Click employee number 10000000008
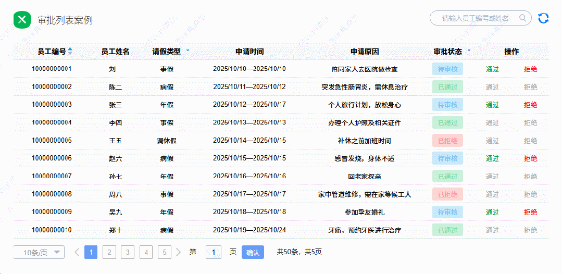Image resolution: width=562 pixels, height=274 pixels. pyautogui.click(x=52, y=194)
